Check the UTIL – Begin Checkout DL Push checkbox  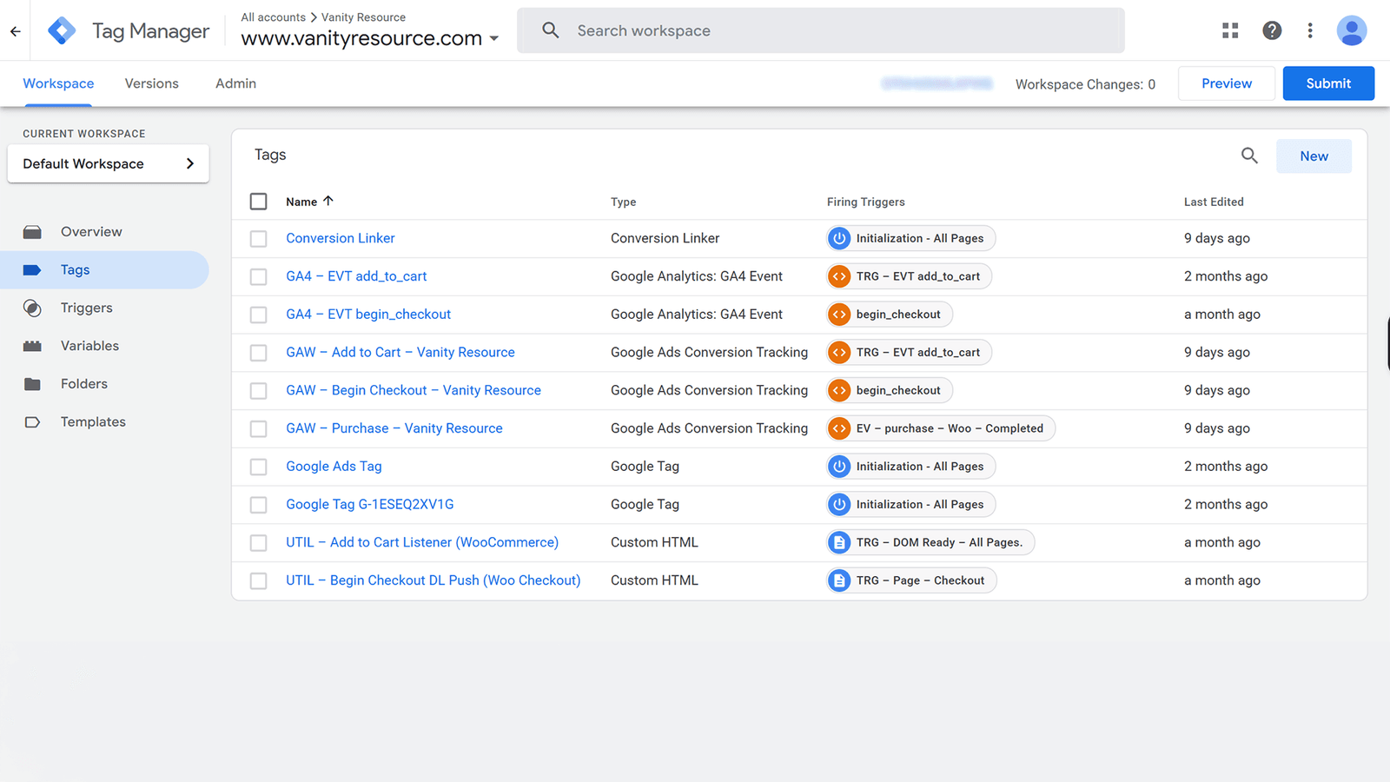click(x=258, y=581)
